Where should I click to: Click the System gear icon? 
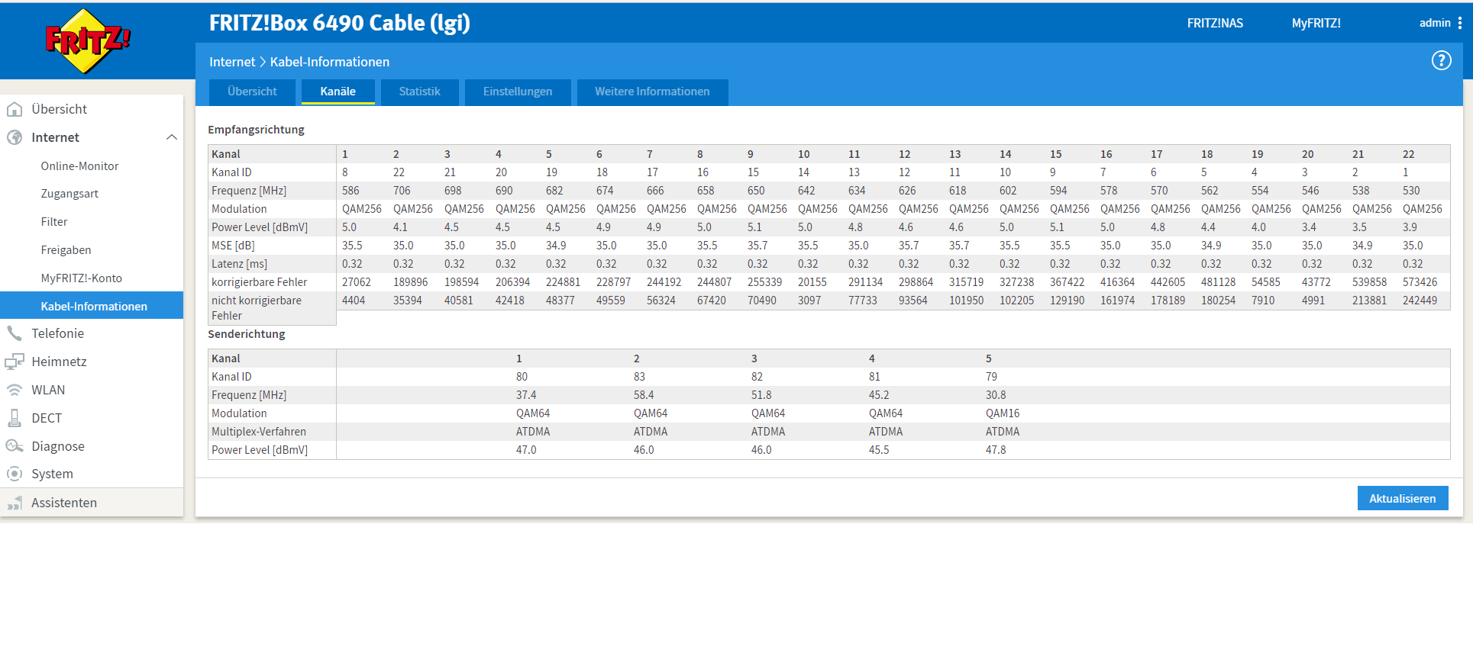click(15, 474)
